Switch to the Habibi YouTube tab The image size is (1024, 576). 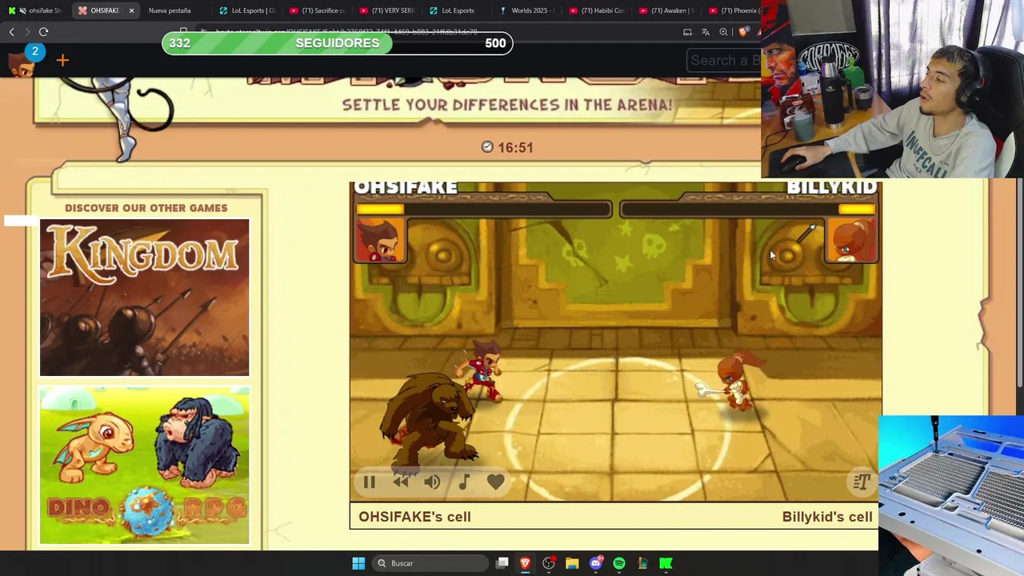point(598,10)
